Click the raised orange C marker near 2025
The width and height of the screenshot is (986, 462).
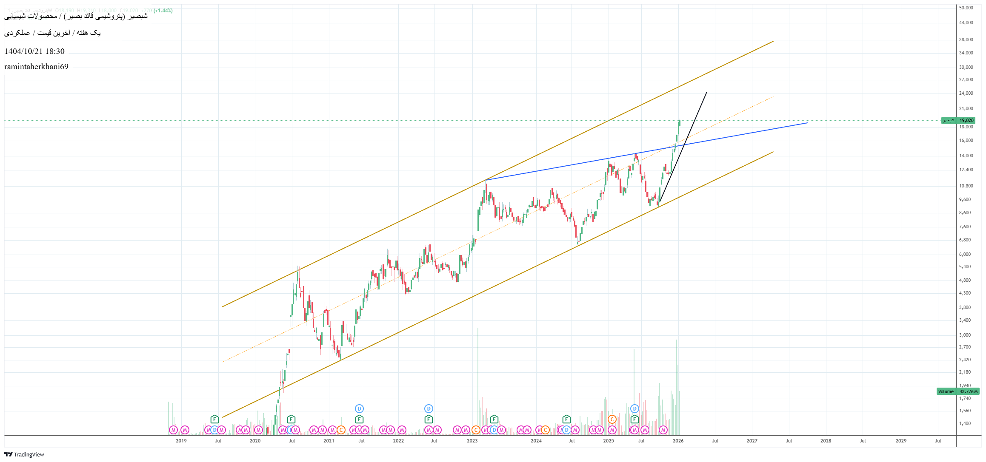(x=612, y=419)
